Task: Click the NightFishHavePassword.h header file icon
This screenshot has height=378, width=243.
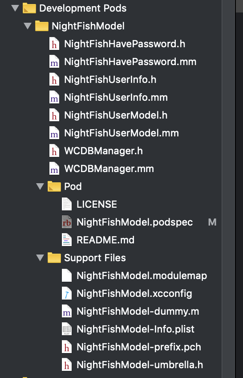Action: tap(54, 44)
